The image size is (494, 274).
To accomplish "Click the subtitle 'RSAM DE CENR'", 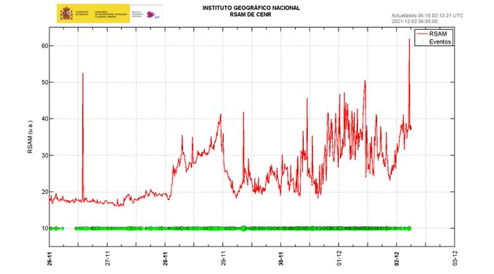I will click(251, 15).
